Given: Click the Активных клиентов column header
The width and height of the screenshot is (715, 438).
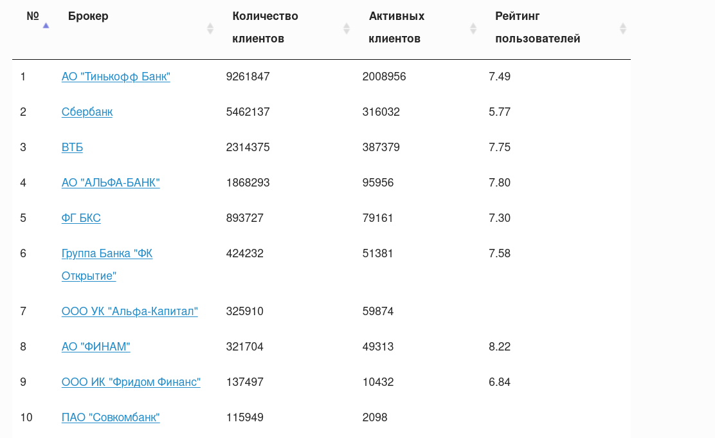Looking at the screenshot, I should (x=396, y=27).
